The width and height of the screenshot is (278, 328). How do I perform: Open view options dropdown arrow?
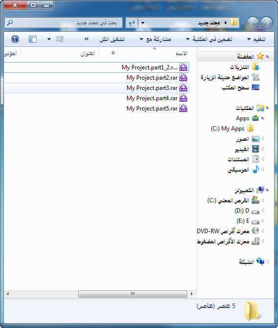(x=49, y=39)
